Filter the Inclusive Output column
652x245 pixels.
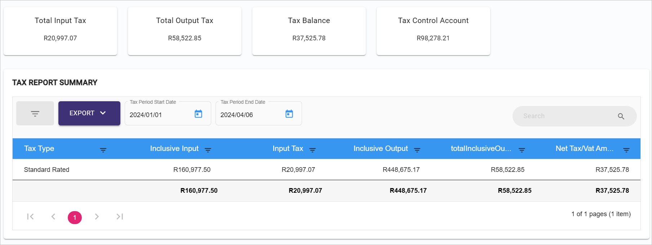[x=417, y=150]
